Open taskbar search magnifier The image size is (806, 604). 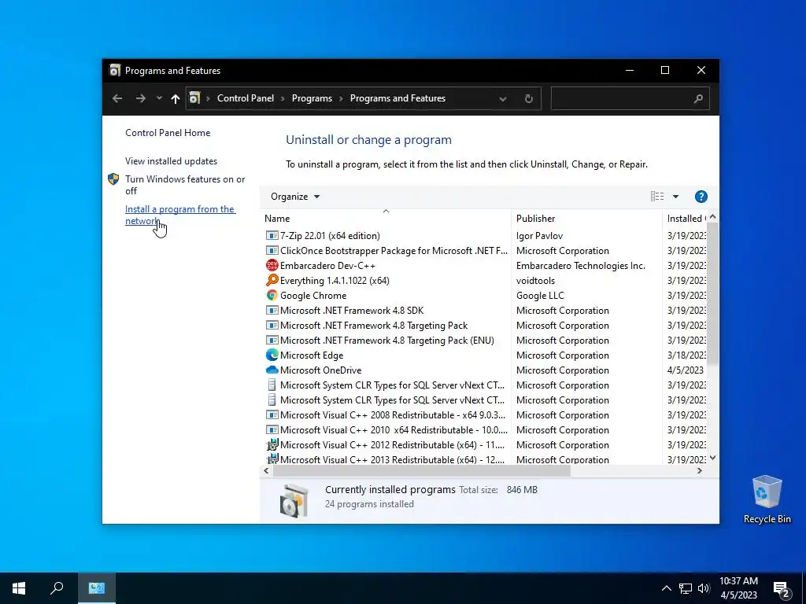point(57,588)
